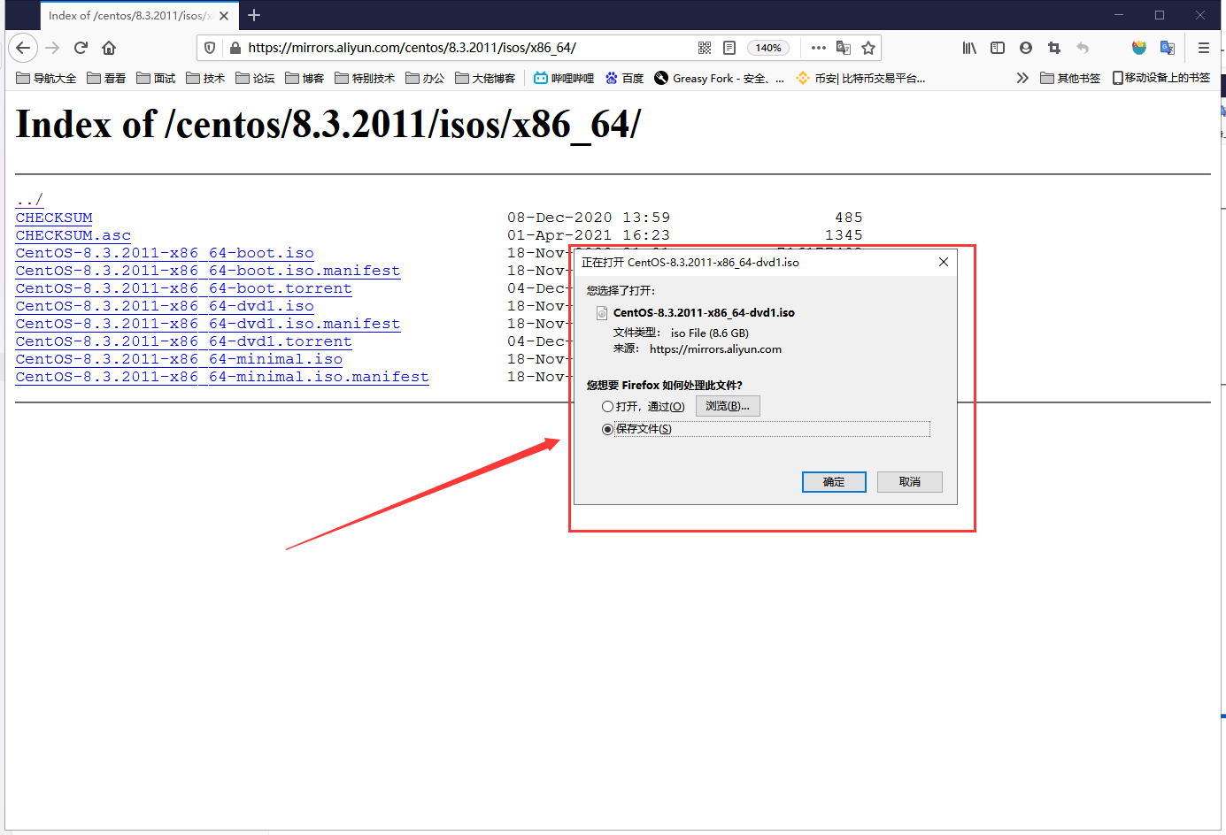Click the forward navigation arrow
This screenshot has width=1226, height=835.
[52, 48]
